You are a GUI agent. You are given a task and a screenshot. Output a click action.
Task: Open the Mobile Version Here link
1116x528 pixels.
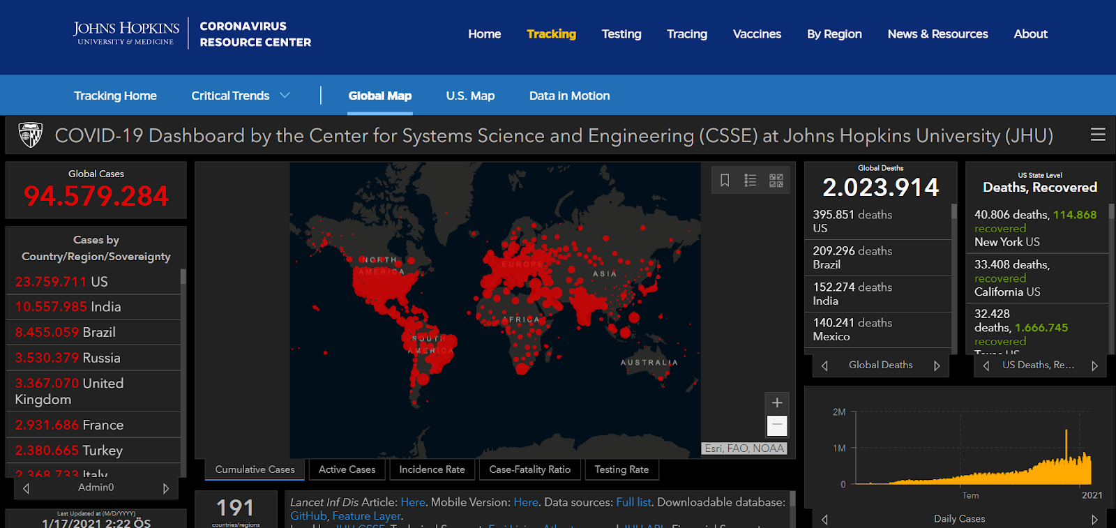coord(526,502)
